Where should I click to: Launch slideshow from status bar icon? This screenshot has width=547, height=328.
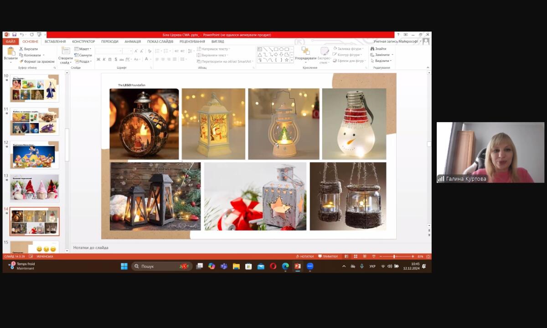[373, 256]
